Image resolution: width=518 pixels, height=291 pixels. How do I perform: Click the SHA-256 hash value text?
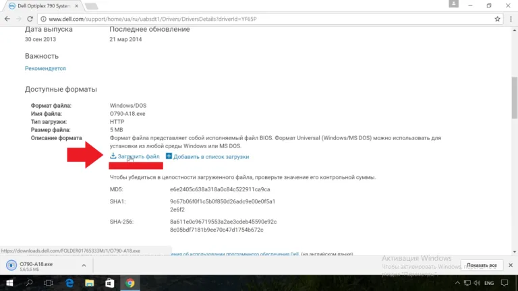pyautogui.click(x=223, y=226)
